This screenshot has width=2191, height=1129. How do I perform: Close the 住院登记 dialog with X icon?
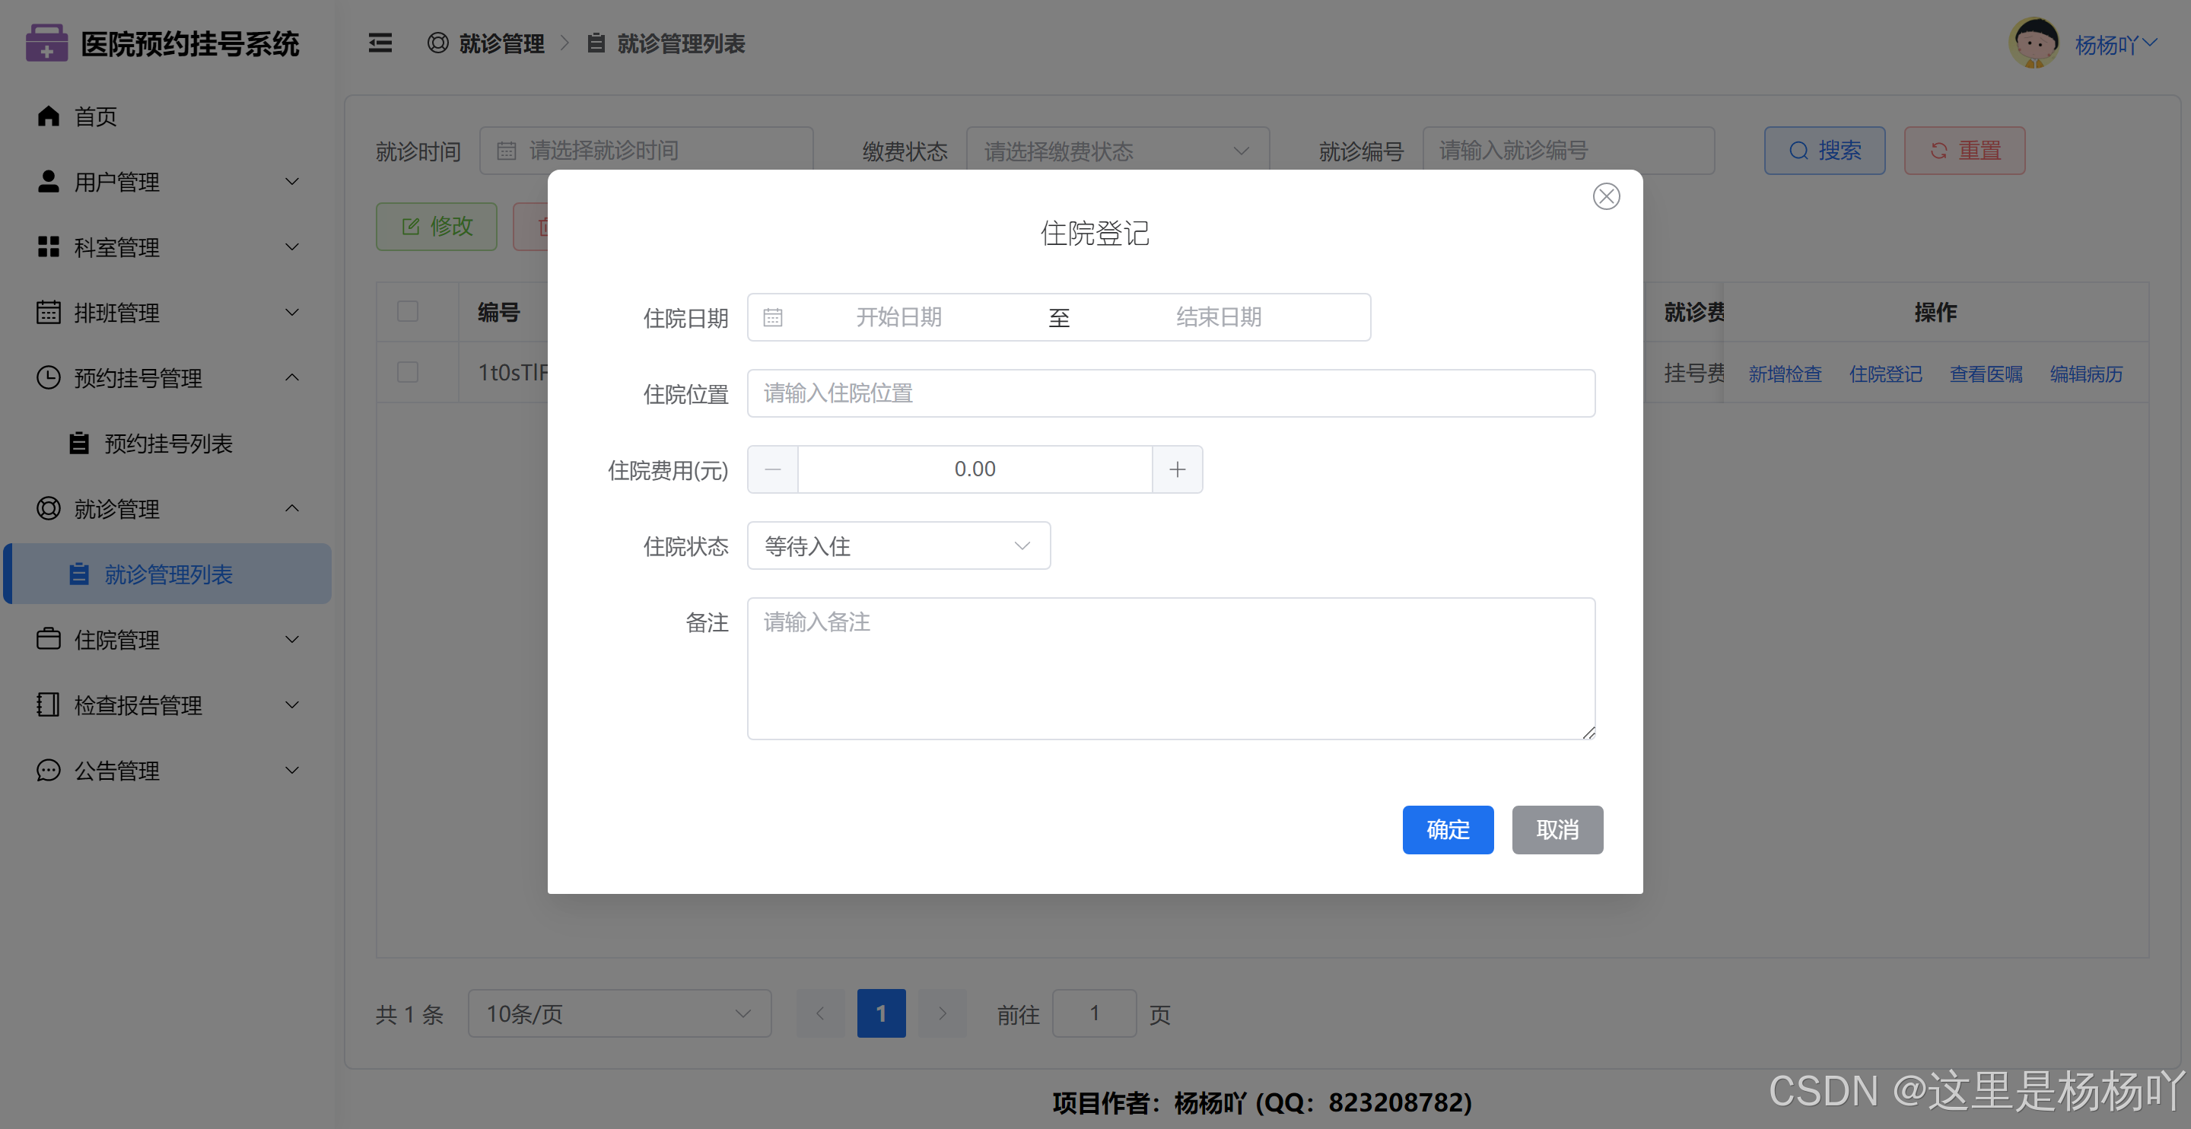click(1605, 196)
